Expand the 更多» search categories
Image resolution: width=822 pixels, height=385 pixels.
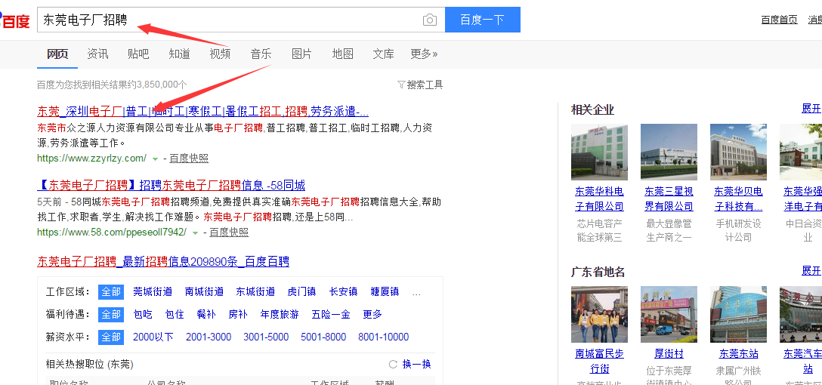point(424,54)
